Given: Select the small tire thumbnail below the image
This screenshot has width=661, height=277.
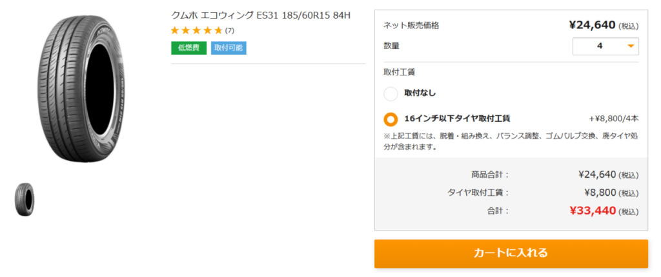Looking at the screenshot, I should coord(25,199).
